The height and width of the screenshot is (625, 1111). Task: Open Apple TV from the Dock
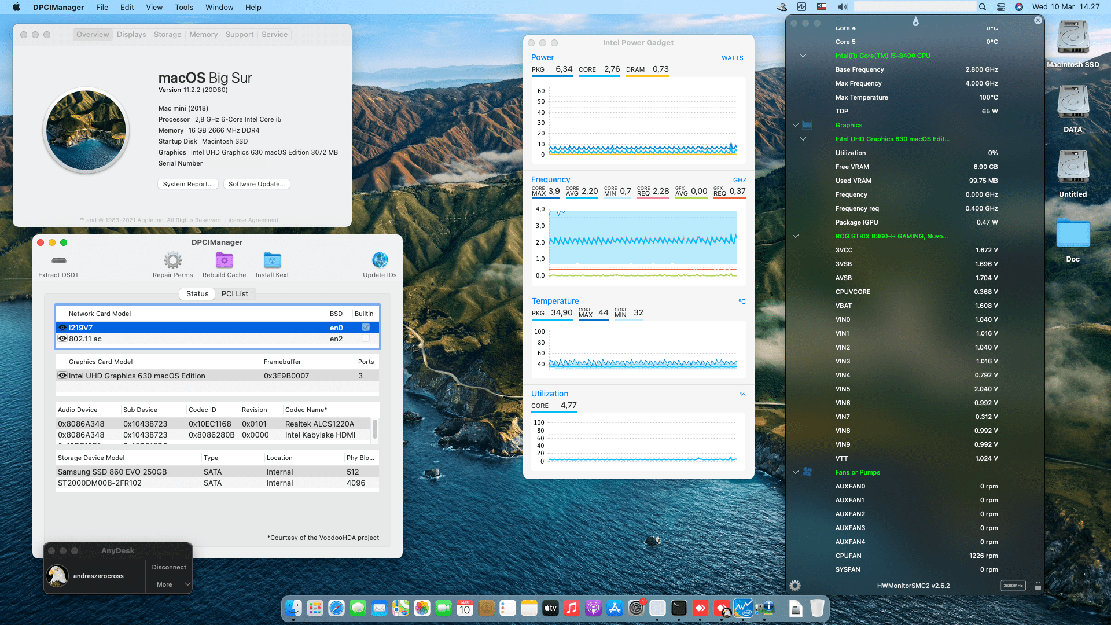(550, 608)
